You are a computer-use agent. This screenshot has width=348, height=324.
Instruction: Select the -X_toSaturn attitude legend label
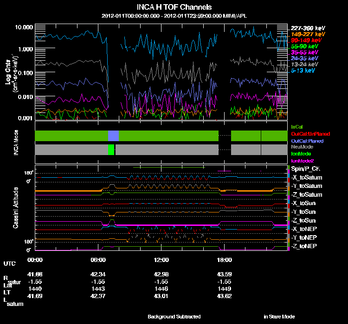[x=306, y=178]
